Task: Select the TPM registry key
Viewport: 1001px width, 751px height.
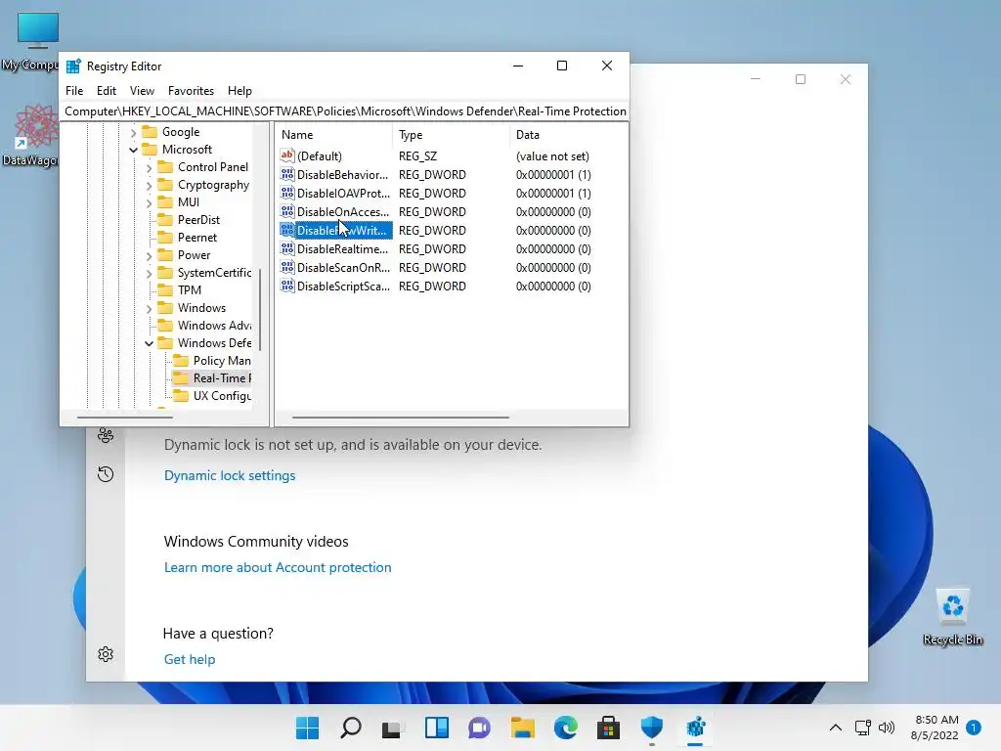Action: click(x=190, y=289)
